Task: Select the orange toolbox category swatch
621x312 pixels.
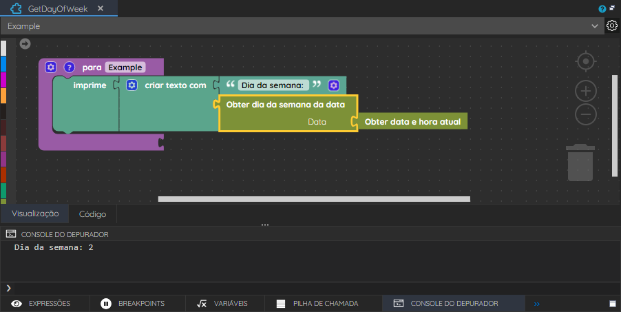Action: 3,96
